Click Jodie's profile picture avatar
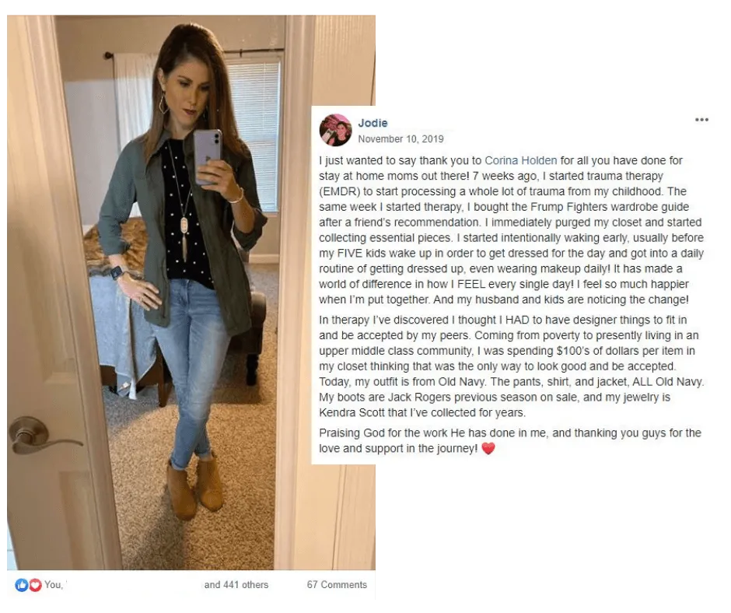 coord(335,130)
